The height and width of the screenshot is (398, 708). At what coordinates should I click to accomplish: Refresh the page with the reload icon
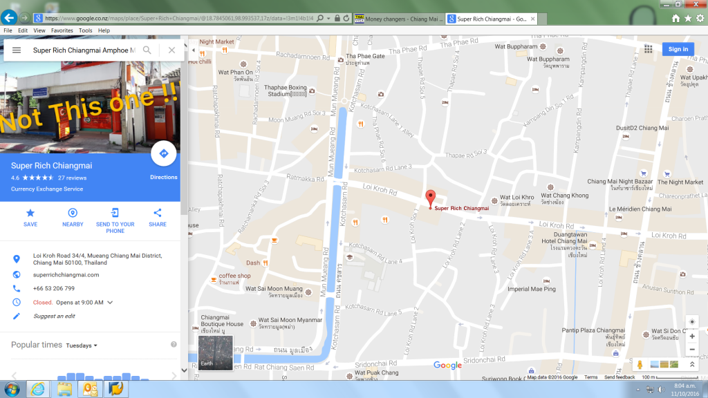346,19
